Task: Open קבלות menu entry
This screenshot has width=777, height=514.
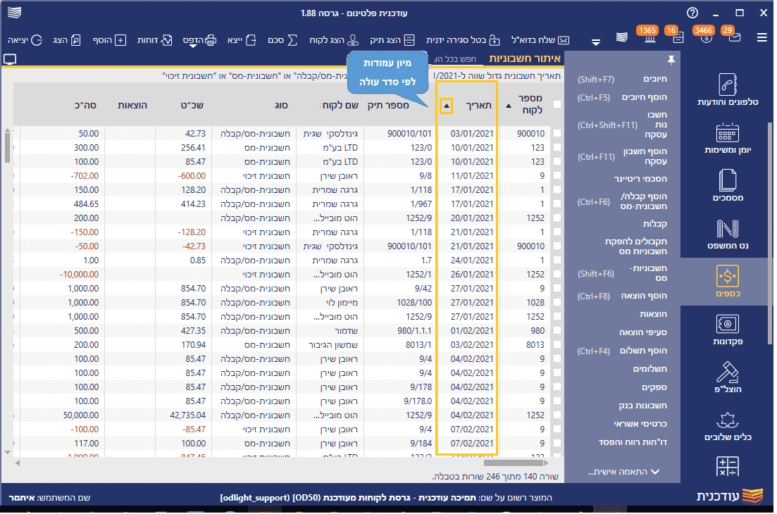Action: point(655,224)
